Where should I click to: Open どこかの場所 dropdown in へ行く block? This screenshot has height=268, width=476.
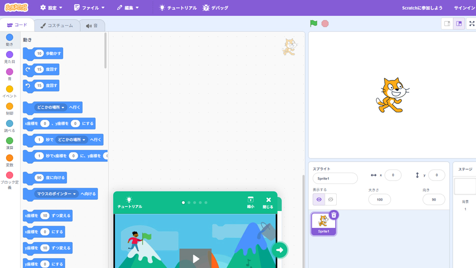(x=51, y=107)
